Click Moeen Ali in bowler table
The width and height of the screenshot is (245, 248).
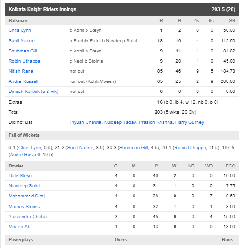coord(19,227)
